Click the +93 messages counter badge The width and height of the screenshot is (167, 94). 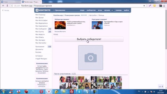pyautogui.click(x=50, y=29)
